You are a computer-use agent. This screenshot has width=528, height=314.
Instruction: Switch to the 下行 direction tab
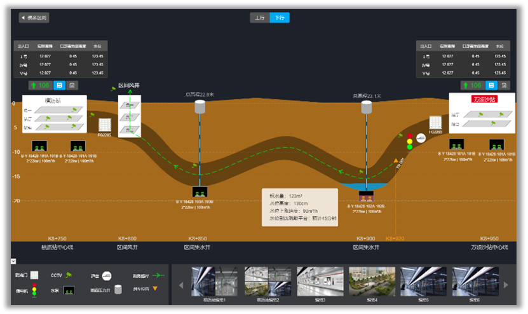click(x=279, y=18)
